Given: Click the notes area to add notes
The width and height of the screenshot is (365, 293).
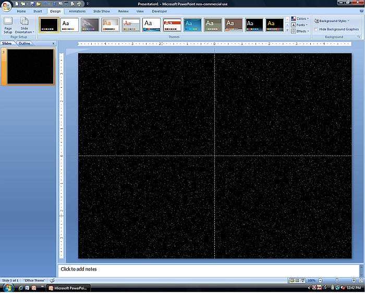Looking at the screenshot, I should point(209,269).
